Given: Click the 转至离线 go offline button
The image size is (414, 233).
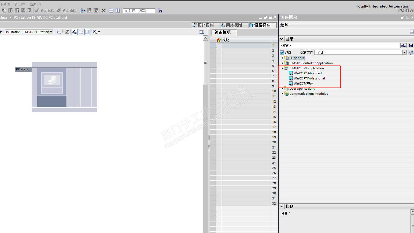Looking at the screenshot, I should click(x=66, y=10).
